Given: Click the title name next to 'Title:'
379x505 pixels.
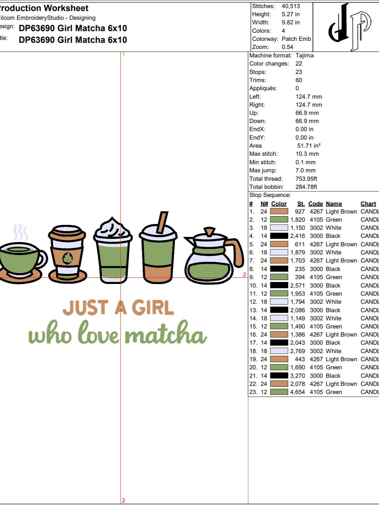Looking at the screenshot, I should 73,40.
